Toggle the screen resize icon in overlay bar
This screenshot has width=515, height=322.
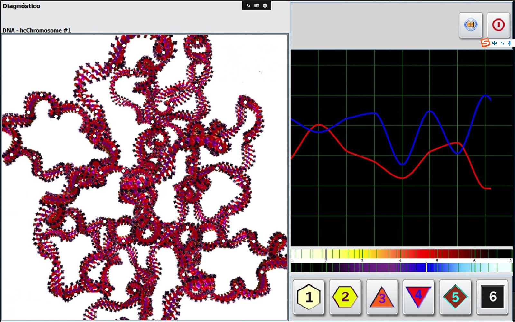pos(257,6)
